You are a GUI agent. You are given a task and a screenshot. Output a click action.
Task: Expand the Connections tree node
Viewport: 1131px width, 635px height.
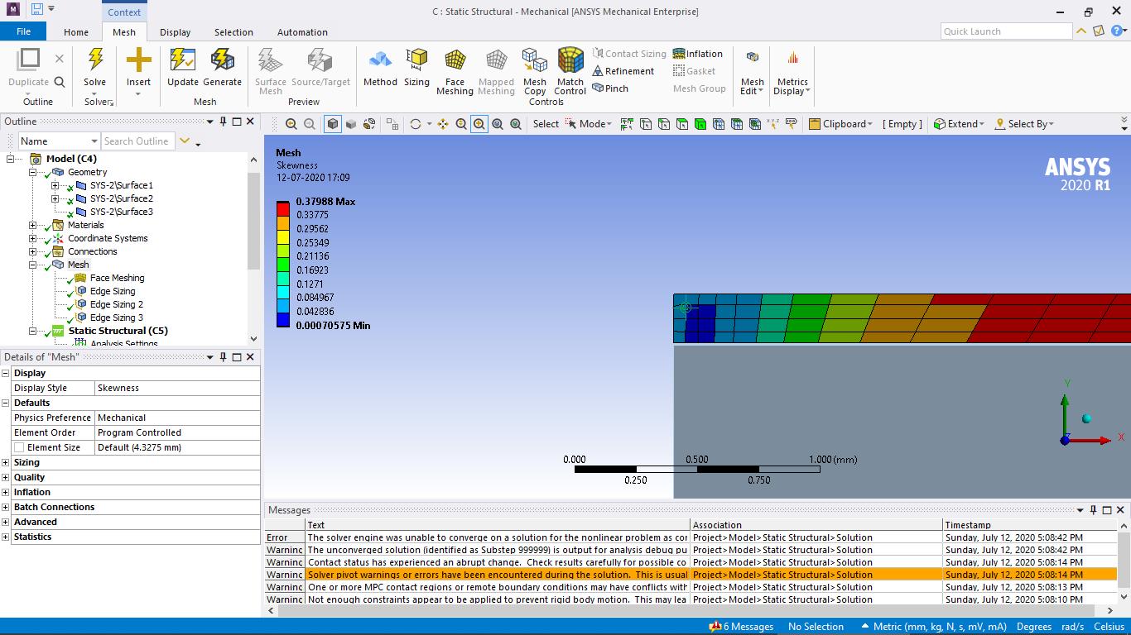[x=32, y=251]
